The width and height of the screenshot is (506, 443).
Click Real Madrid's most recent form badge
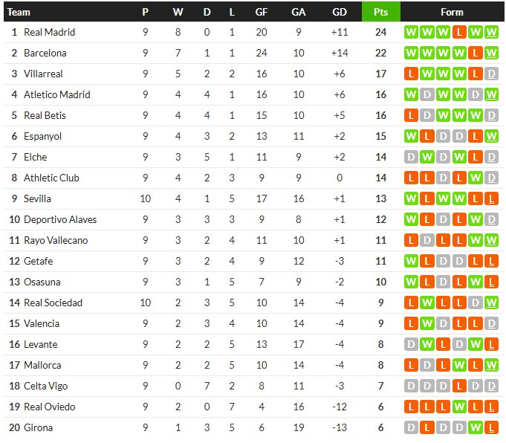(x=492, y=33)
